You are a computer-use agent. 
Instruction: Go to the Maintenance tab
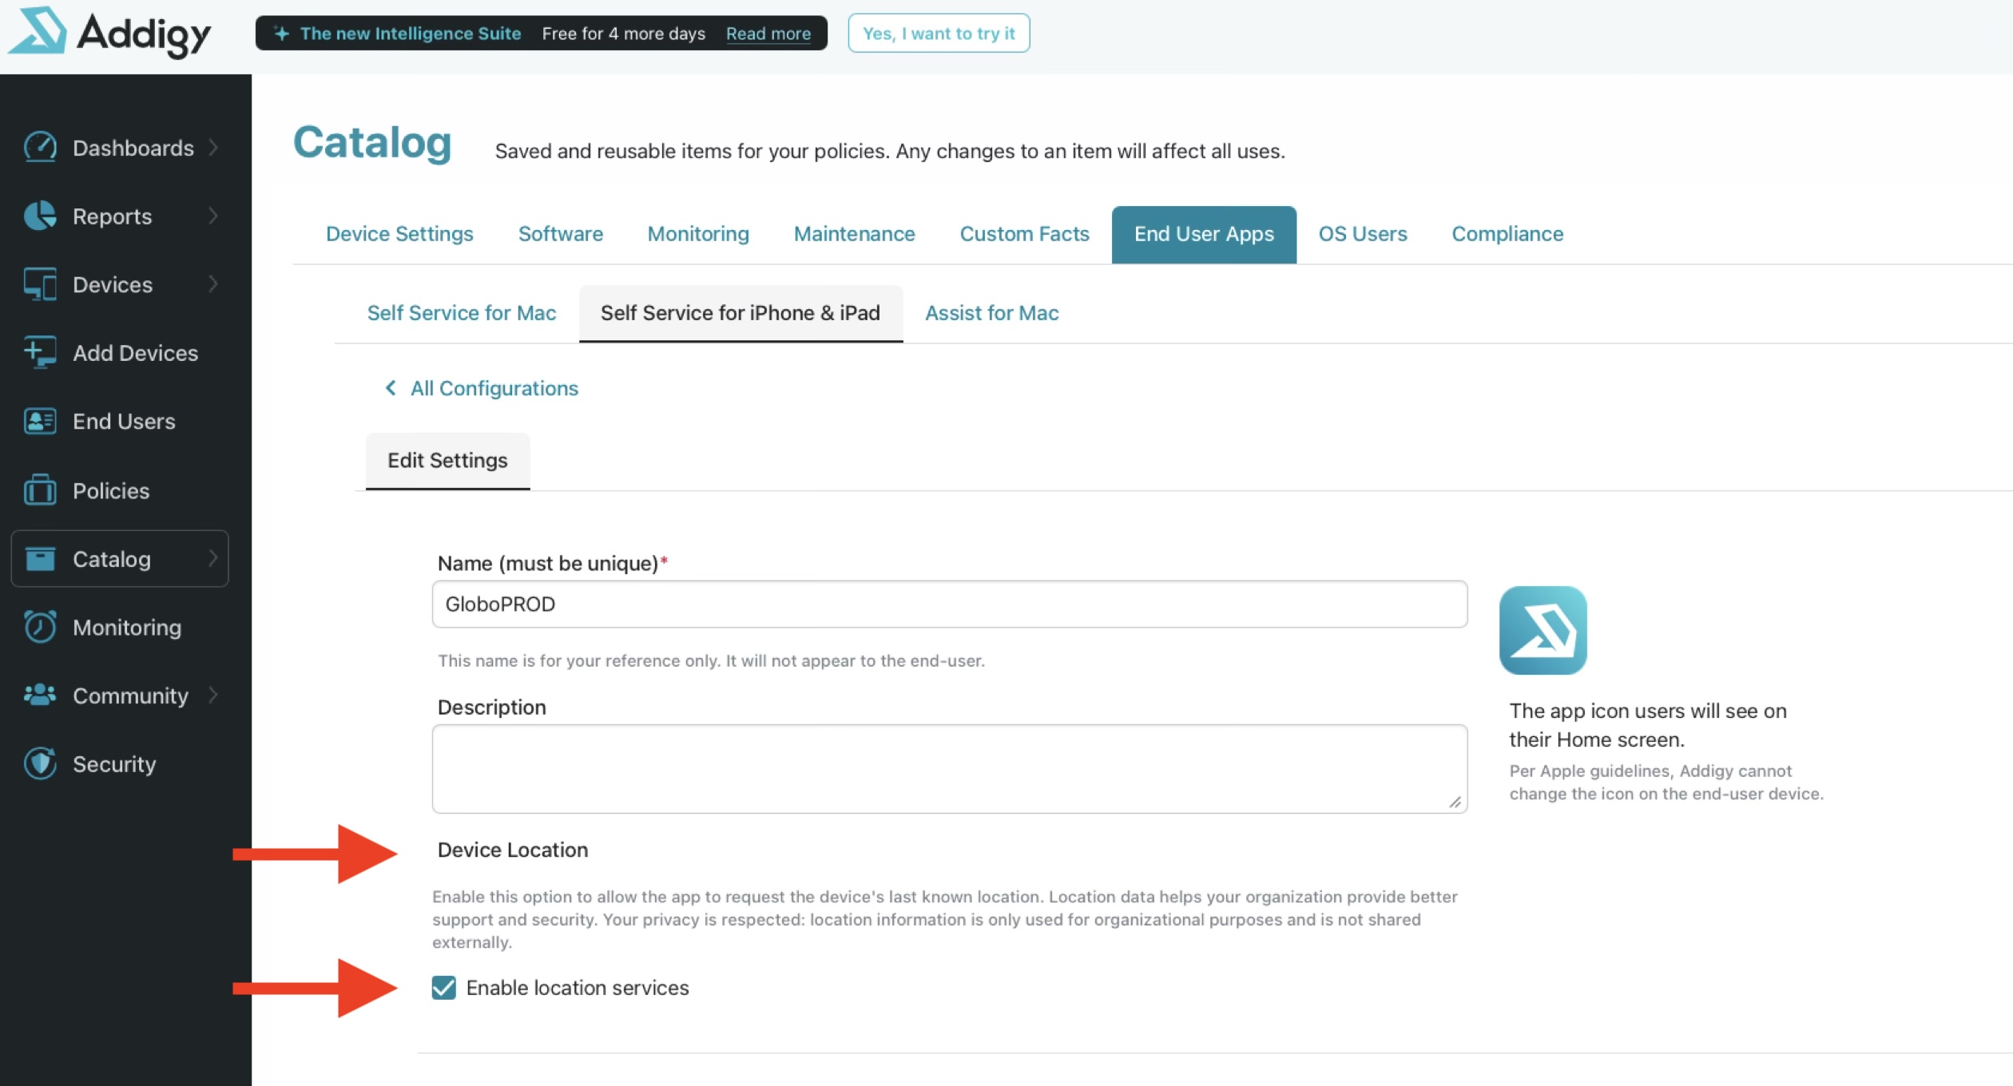point(855,234)
